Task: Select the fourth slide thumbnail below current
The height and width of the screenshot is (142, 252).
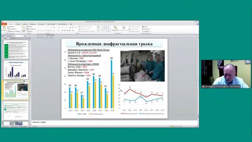Action: 16,110
